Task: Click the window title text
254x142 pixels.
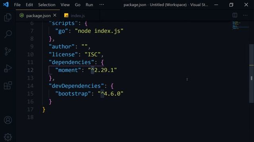Action: click(166, 5)
